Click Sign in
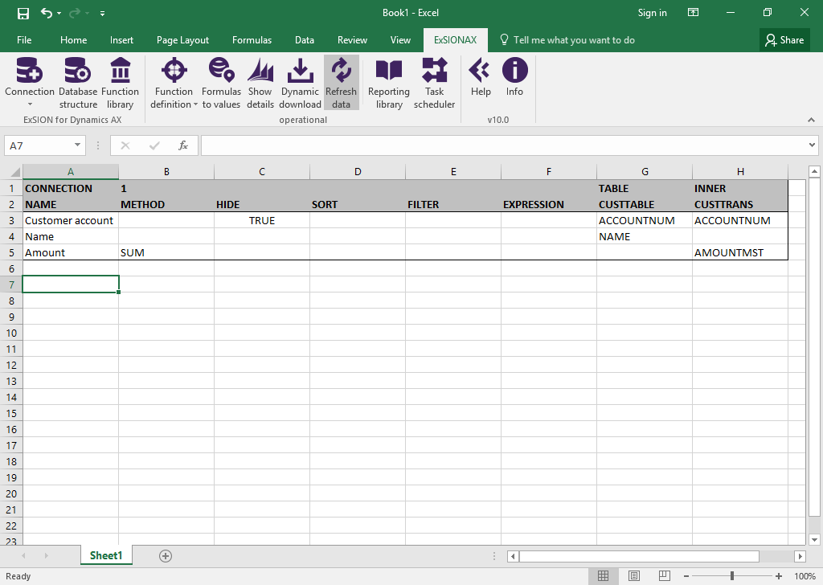Screen dimensions: 823x585 [652, 13]
